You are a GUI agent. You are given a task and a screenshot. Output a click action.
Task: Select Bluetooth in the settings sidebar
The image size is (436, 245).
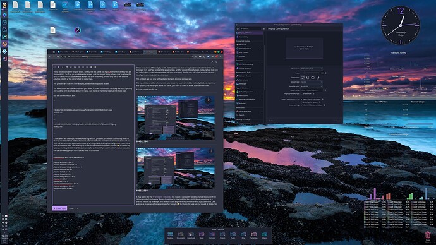[250, 45]
